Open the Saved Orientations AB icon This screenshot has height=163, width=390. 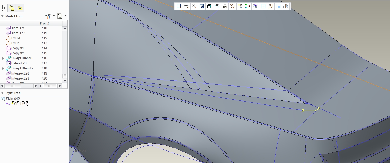[x=217, y=6]
